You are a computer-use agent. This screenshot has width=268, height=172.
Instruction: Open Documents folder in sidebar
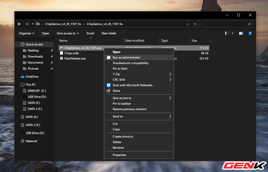(36, 63)
